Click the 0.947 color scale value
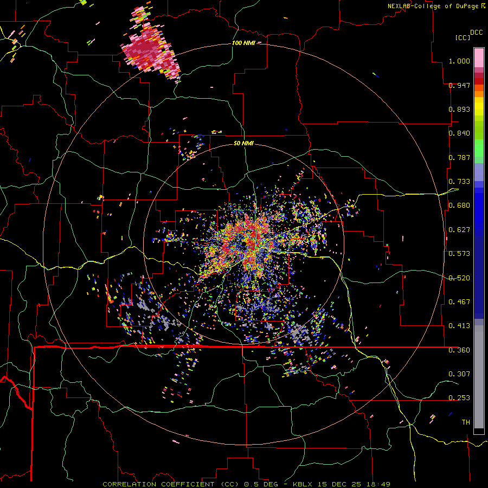 coord(459,85)
